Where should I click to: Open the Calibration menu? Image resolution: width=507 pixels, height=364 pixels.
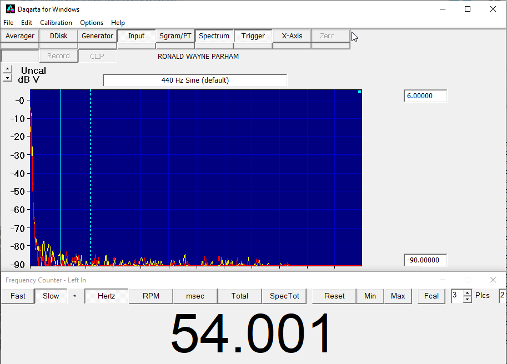click(x=56, y=23)
